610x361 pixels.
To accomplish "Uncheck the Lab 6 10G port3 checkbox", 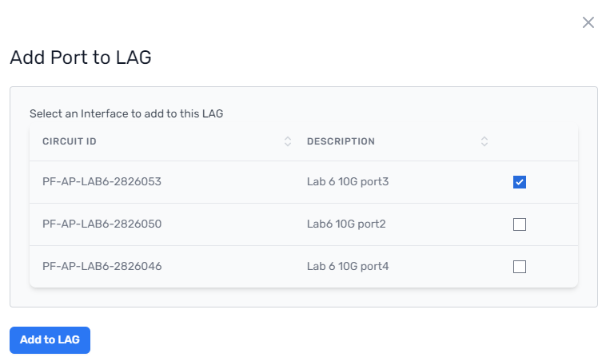I will [520, 182].
